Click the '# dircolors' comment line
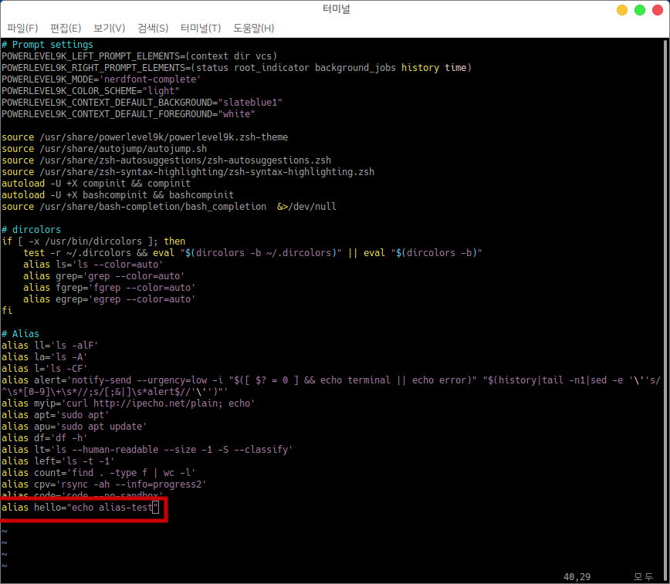670x584 pixels. click(32, 230)
